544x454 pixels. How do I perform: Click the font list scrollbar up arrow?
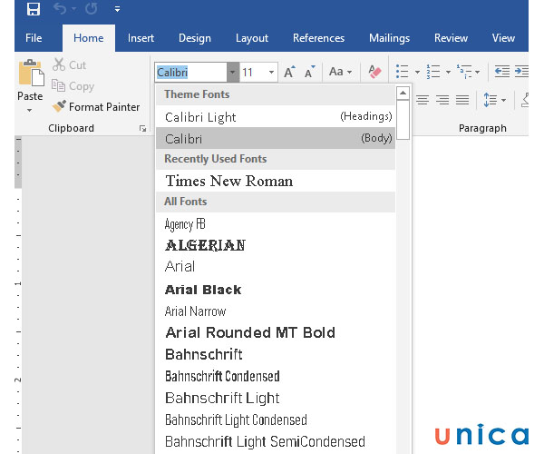[403, 94]
